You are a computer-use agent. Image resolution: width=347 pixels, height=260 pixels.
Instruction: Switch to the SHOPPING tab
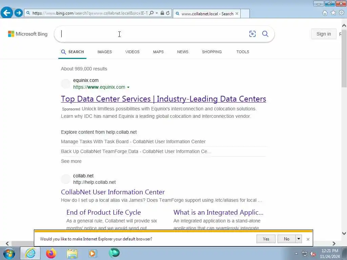pos(211,52)
